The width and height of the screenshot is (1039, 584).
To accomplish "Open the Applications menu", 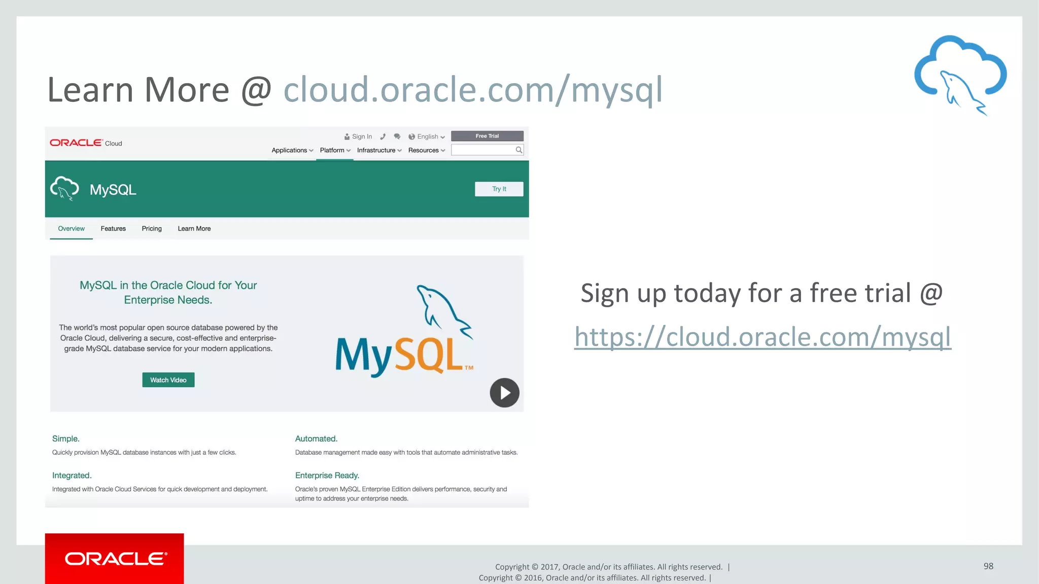I will pyautogui.click(x=292, y=151).
